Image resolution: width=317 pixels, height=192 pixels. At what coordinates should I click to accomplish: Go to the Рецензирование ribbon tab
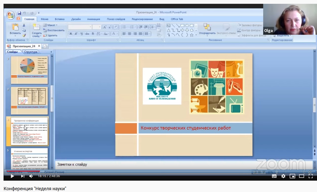tap(142, 19)
